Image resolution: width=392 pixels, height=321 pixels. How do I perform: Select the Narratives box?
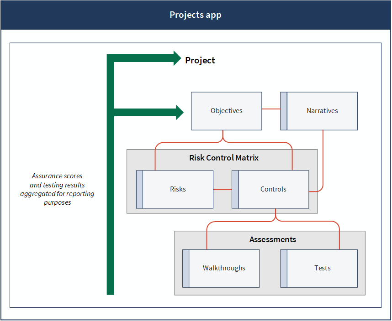click(x=319, y=111)
